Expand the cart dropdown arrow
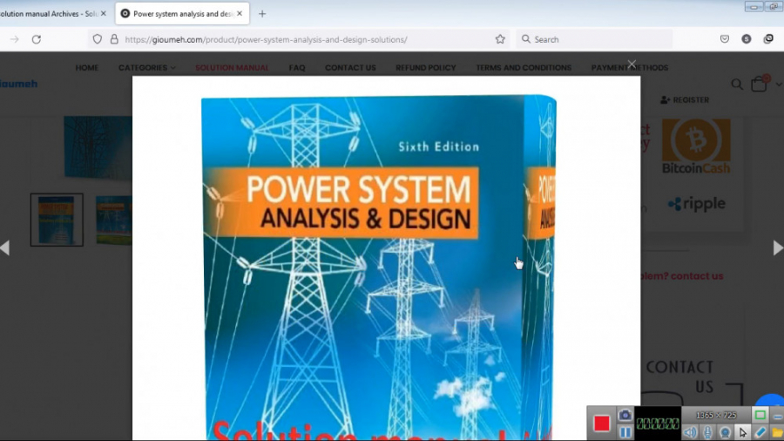 coord(779,85)
